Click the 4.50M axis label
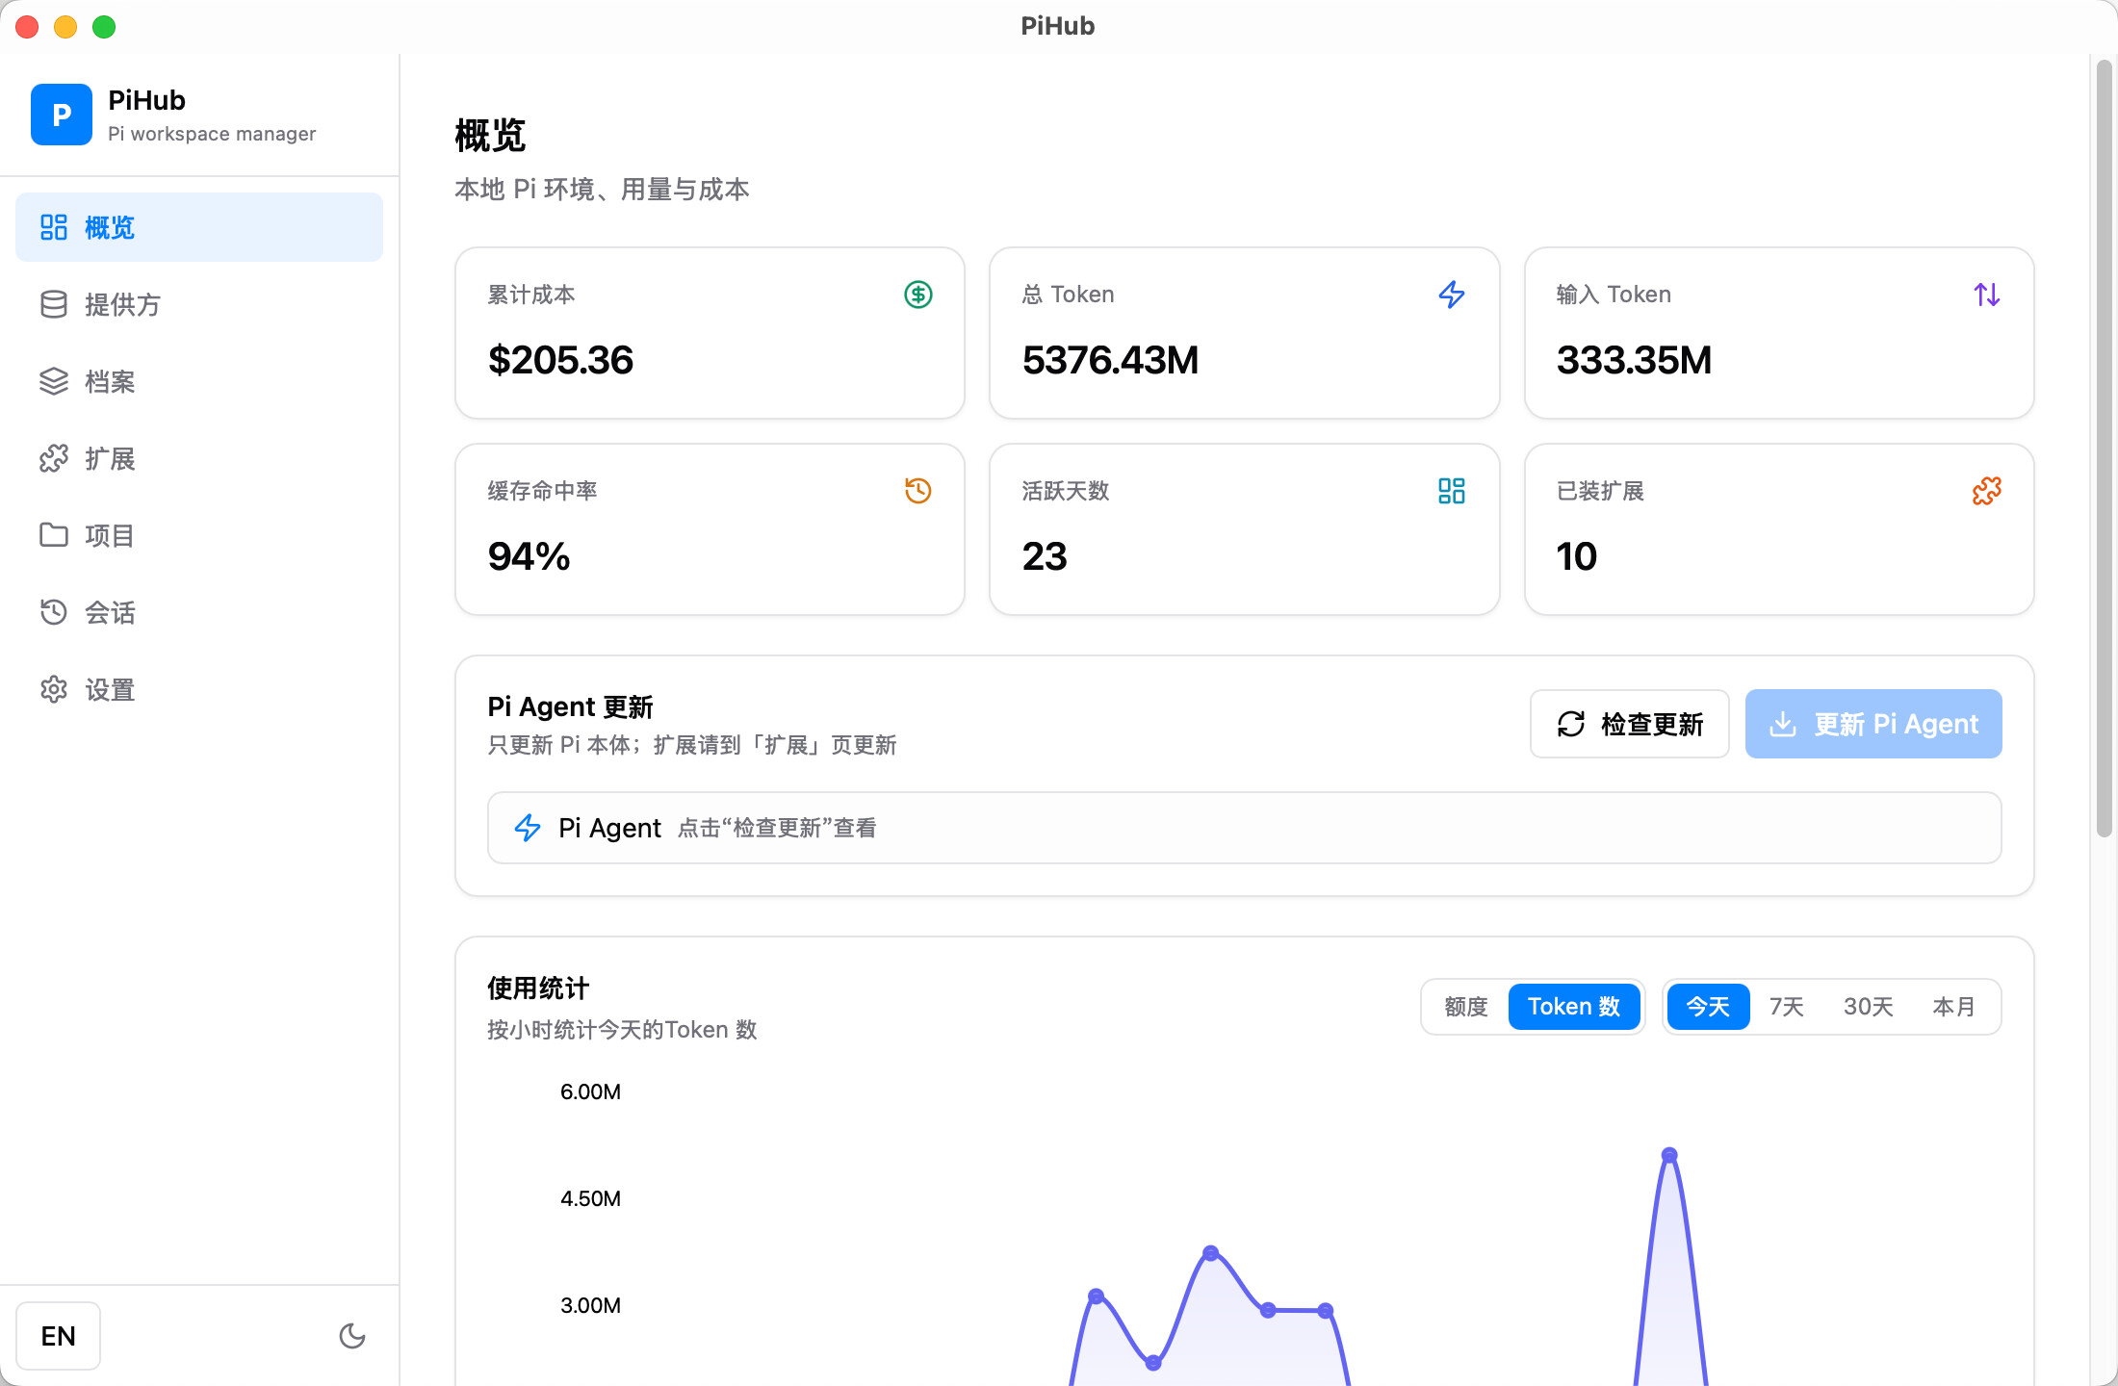2118x1386 pixels. coord(590,1199)
